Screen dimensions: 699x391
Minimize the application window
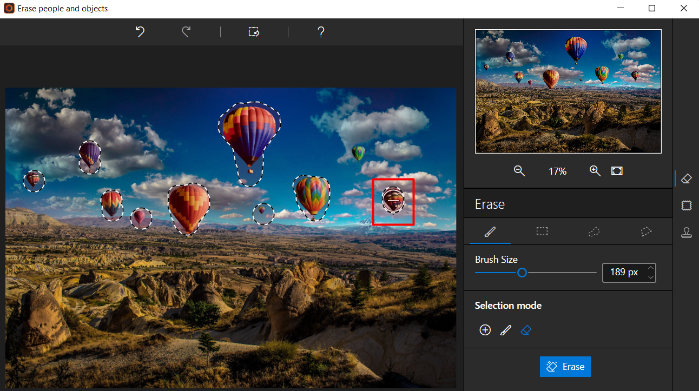coord(620,8)
